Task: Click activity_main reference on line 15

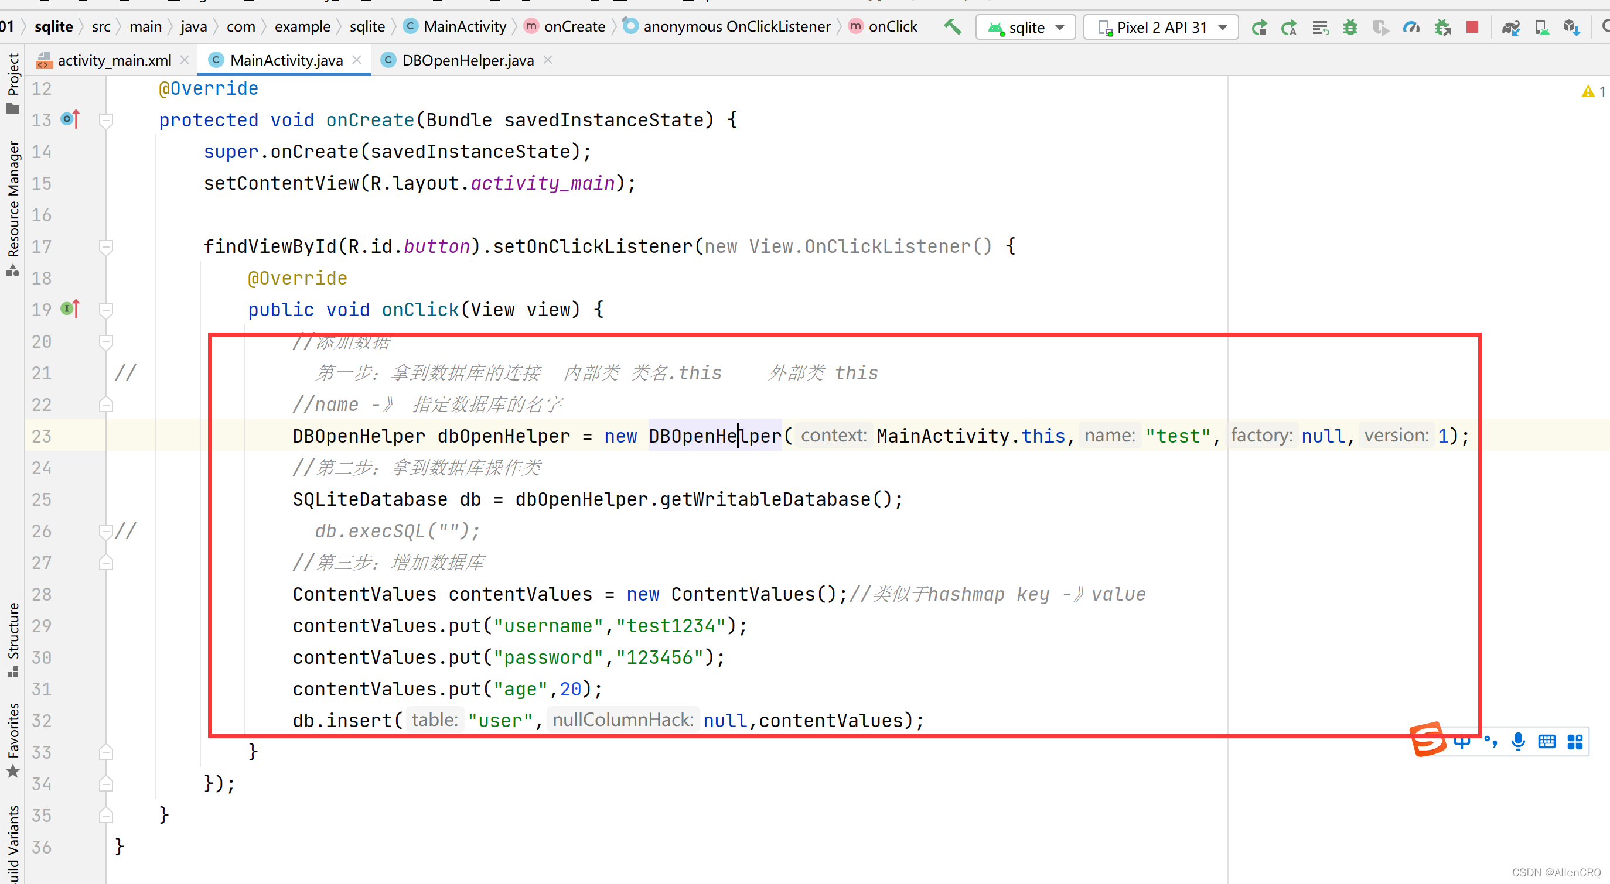Action: (543, 183)
